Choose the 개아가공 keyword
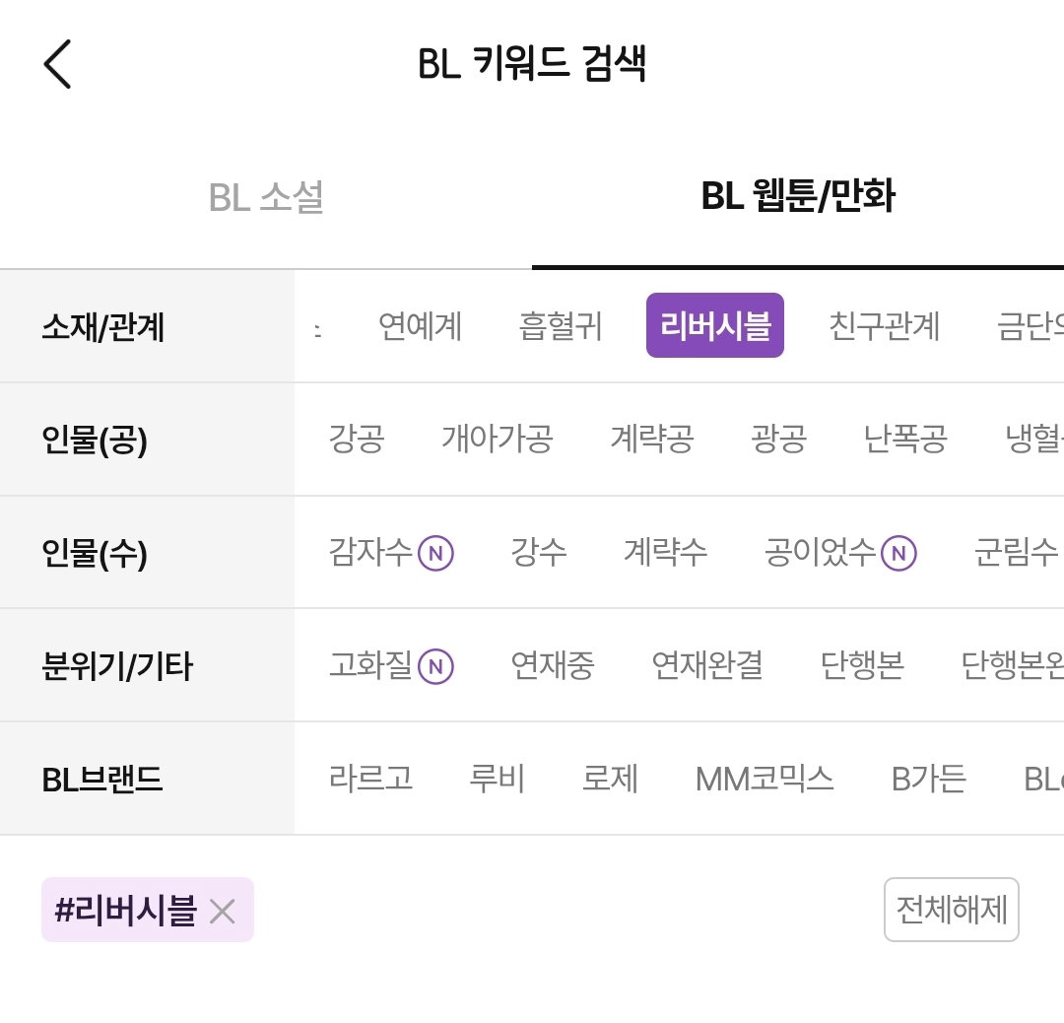The image size is (1064, 1023). [x=498, y=439]
